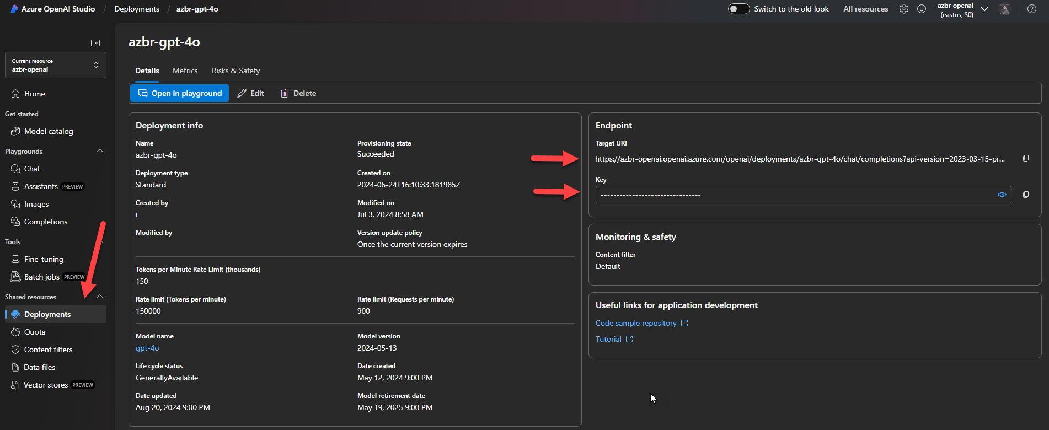The height and width of the screenshot is (430, 1049).
Task: Collapse the sidebar with the panel icon
Action: point(95,43)
